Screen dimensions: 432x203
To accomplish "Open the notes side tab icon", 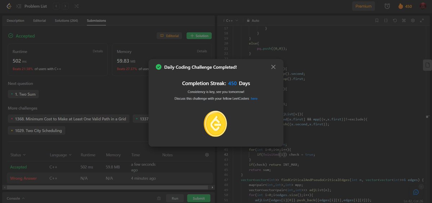I will click(427, 65).
